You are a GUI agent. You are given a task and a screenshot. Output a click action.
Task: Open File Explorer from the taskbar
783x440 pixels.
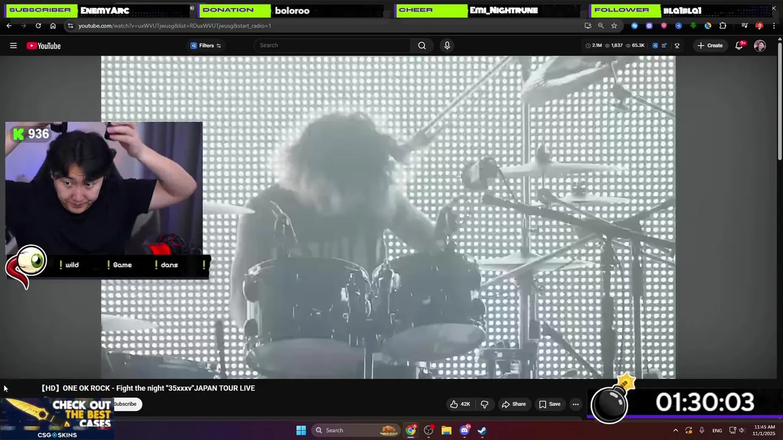coord(447,430)
